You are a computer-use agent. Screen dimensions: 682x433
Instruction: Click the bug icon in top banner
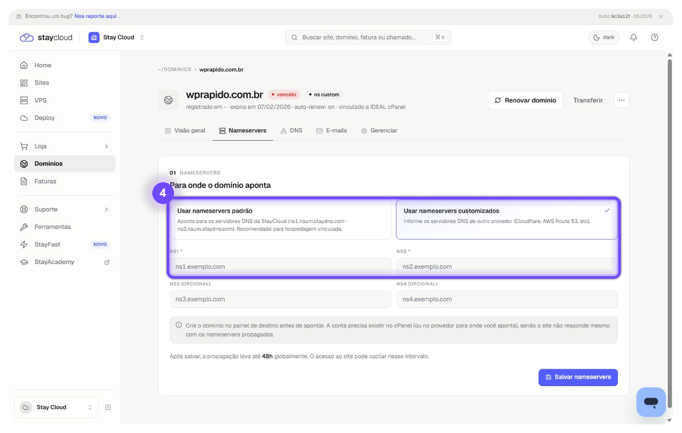point(19,16)
